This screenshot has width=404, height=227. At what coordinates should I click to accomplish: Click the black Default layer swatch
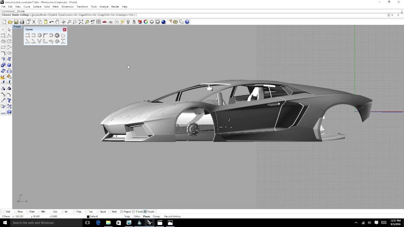coord(88,217)
